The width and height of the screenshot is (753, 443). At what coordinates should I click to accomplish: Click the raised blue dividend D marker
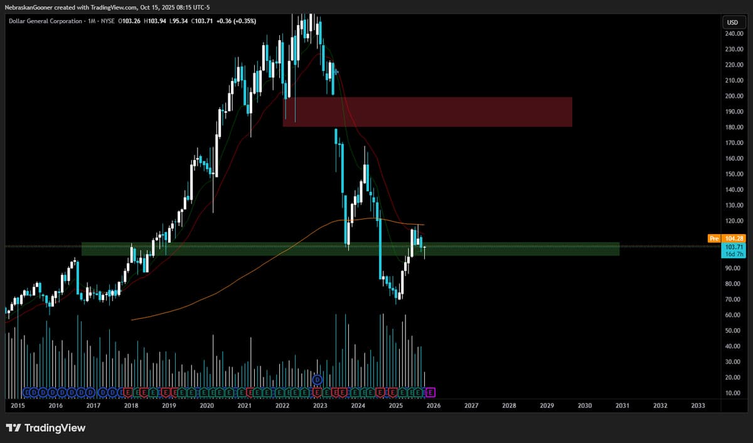click(318, 380)
